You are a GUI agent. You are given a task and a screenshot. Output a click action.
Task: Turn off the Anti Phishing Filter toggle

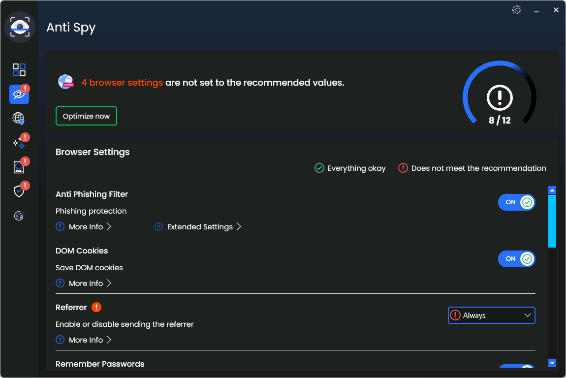coord(517,202)
